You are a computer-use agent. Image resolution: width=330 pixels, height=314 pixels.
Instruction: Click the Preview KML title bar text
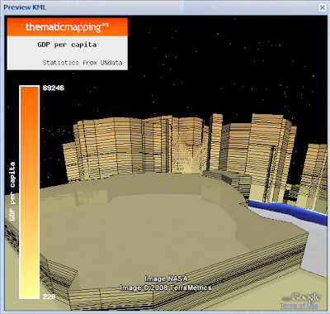25,7
